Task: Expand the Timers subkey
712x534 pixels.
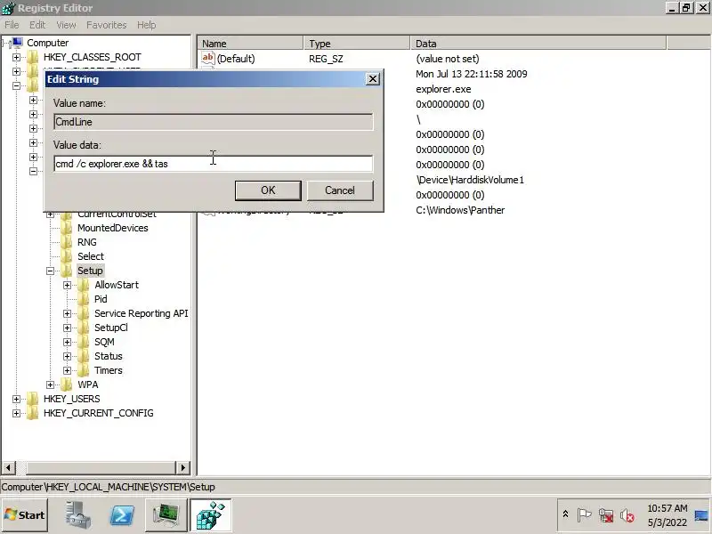Action: [x=68, y=370]
